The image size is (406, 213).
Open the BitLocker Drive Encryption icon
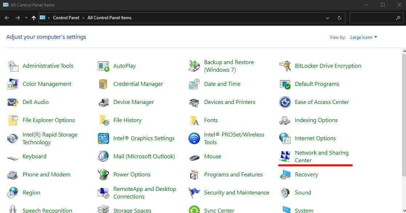[x=285, y=66]
